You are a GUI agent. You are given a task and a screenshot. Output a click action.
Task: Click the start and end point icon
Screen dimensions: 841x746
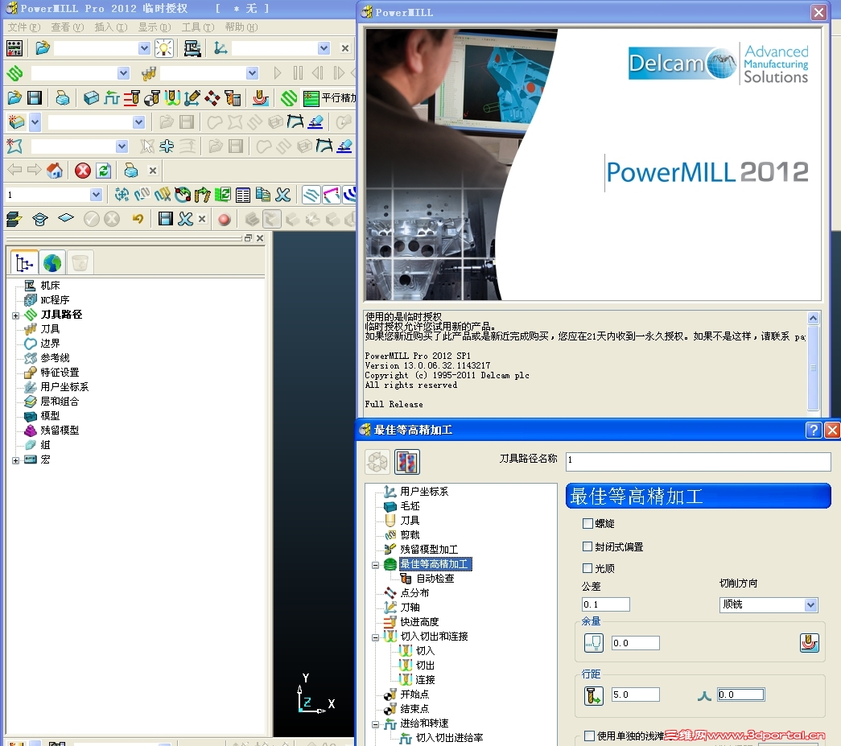click(152, 97)
